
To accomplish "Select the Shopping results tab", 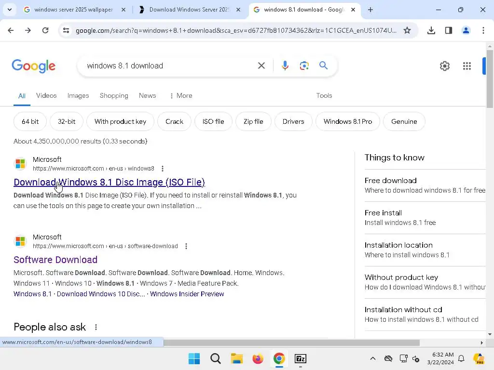I will (114, 95).
